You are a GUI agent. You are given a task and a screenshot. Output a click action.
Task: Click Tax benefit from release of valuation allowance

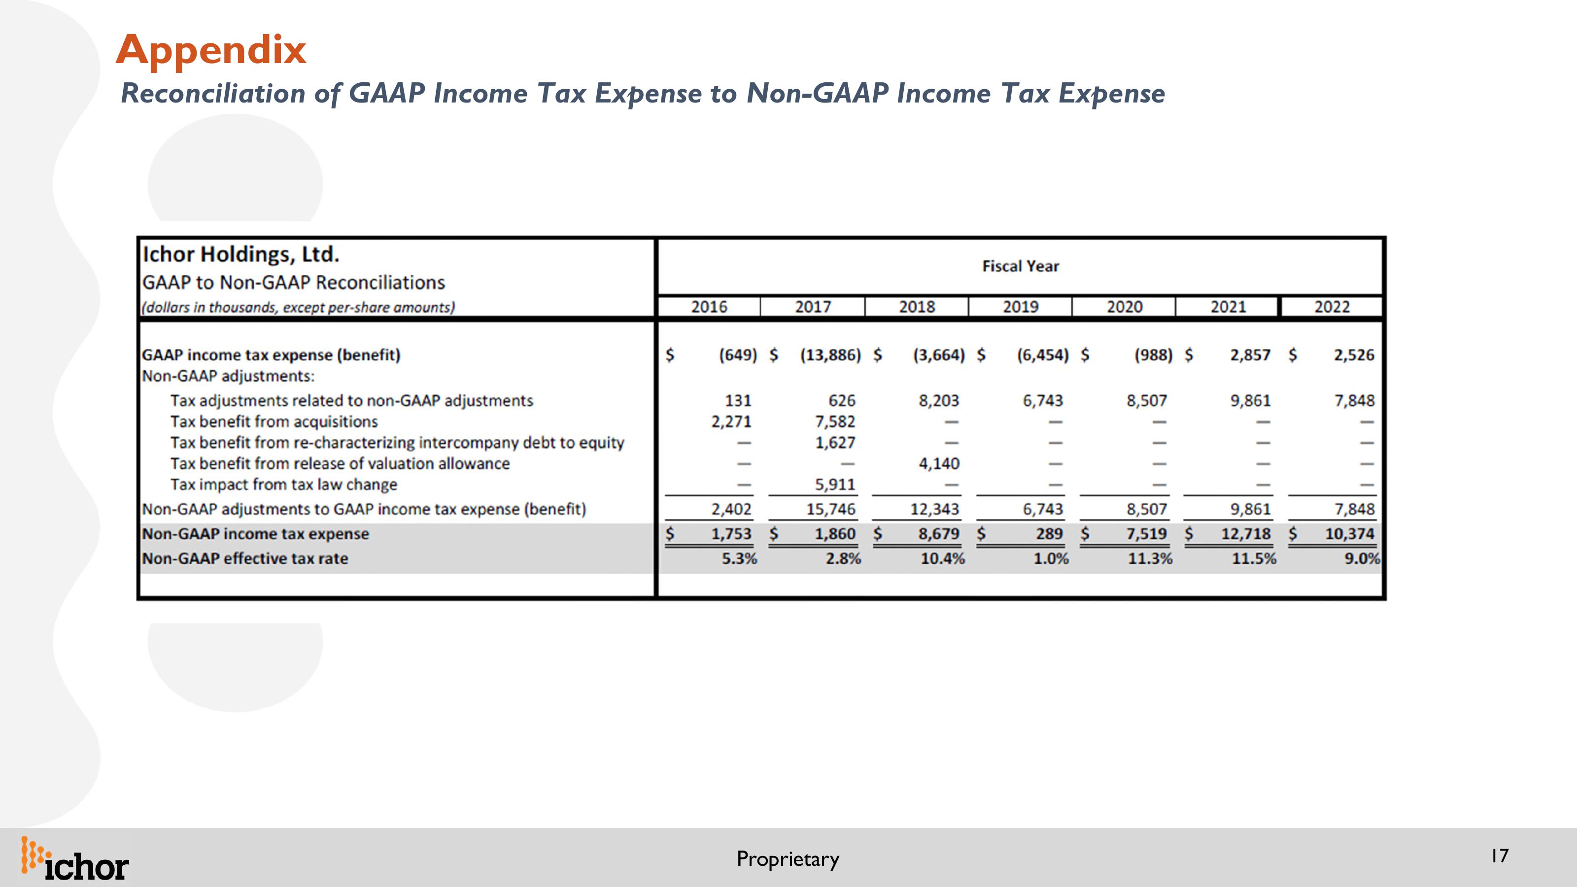340,463
